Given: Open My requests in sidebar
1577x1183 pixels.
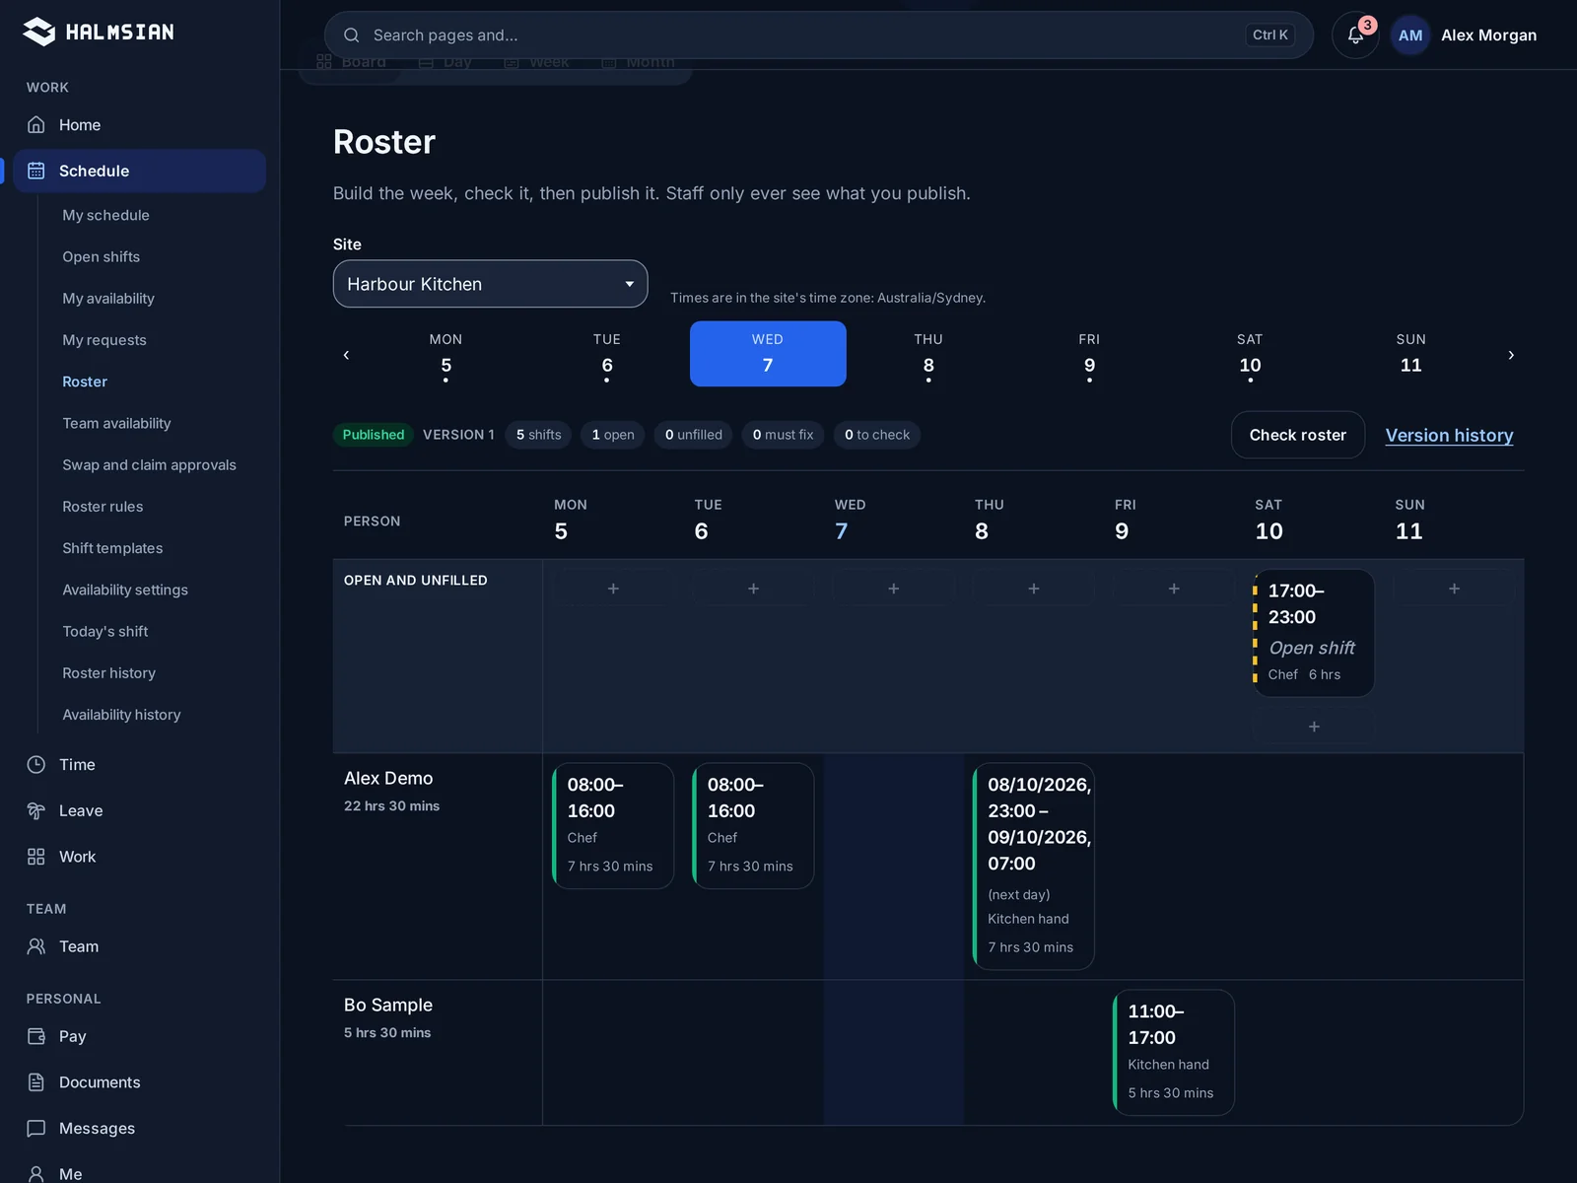Looking at the screenshot, I should pos(104,340).
